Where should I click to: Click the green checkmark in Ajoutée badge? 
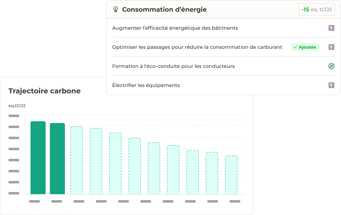point(295,47)
